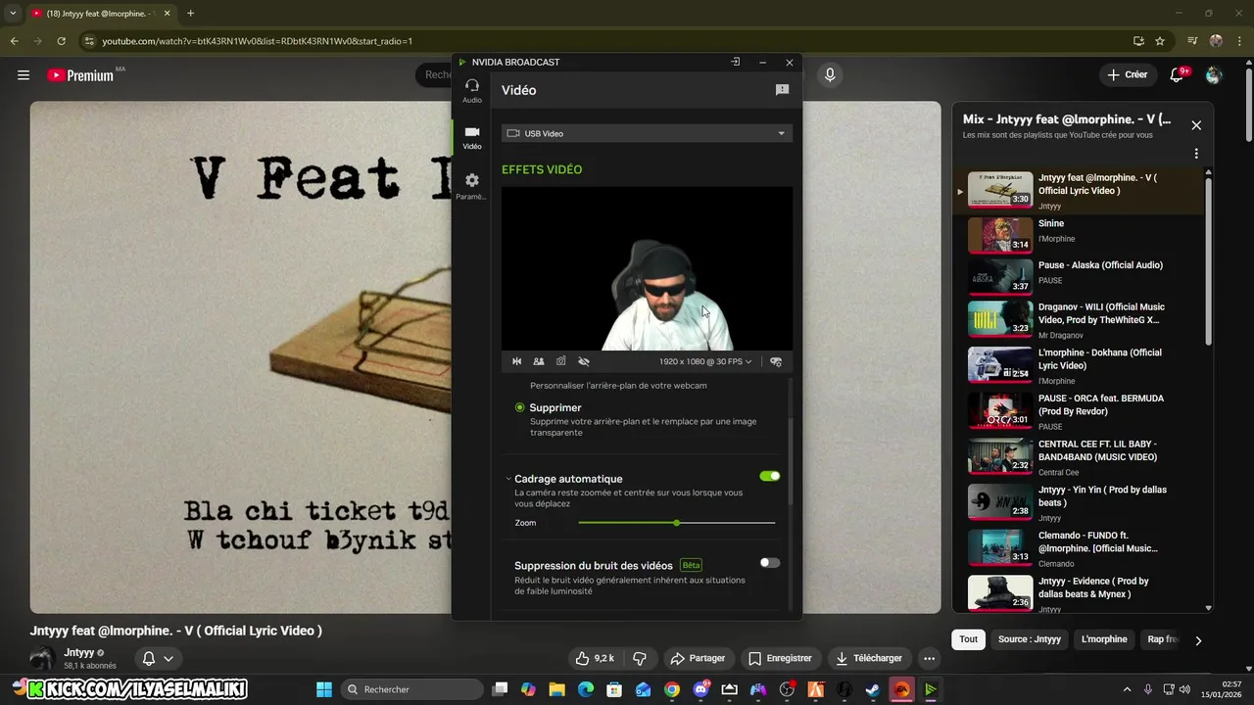
Task: Close the Mix playlist panel
Action: [x=1196, y=125]
